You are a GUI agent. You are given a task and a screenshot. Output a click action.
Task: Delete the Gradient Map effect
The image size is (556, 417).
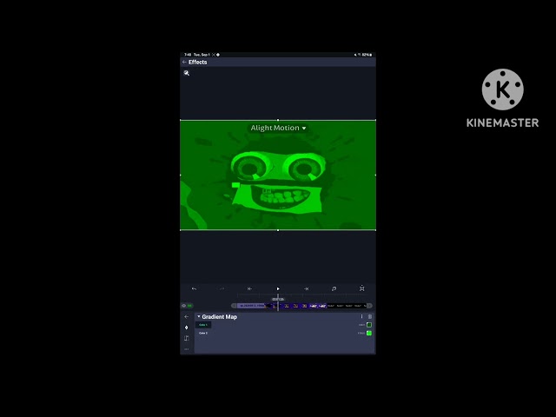click(x=370, y=316)
